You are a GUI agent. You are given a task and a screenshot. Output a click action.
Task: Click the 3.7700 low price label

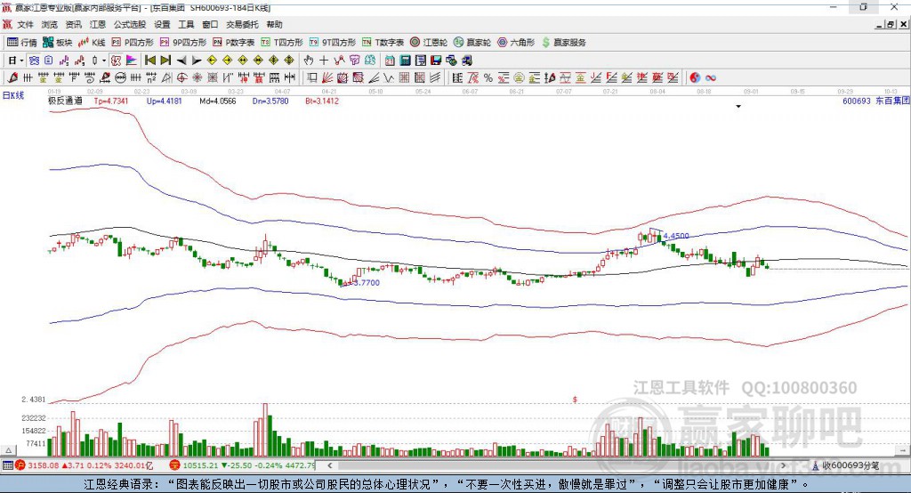pyautogui.click(x=367, y=283)
